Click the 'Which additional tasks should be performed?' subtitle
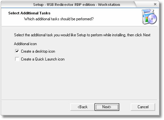The height and width of the screenshot is (120, 164). click(x=59, y=19)
